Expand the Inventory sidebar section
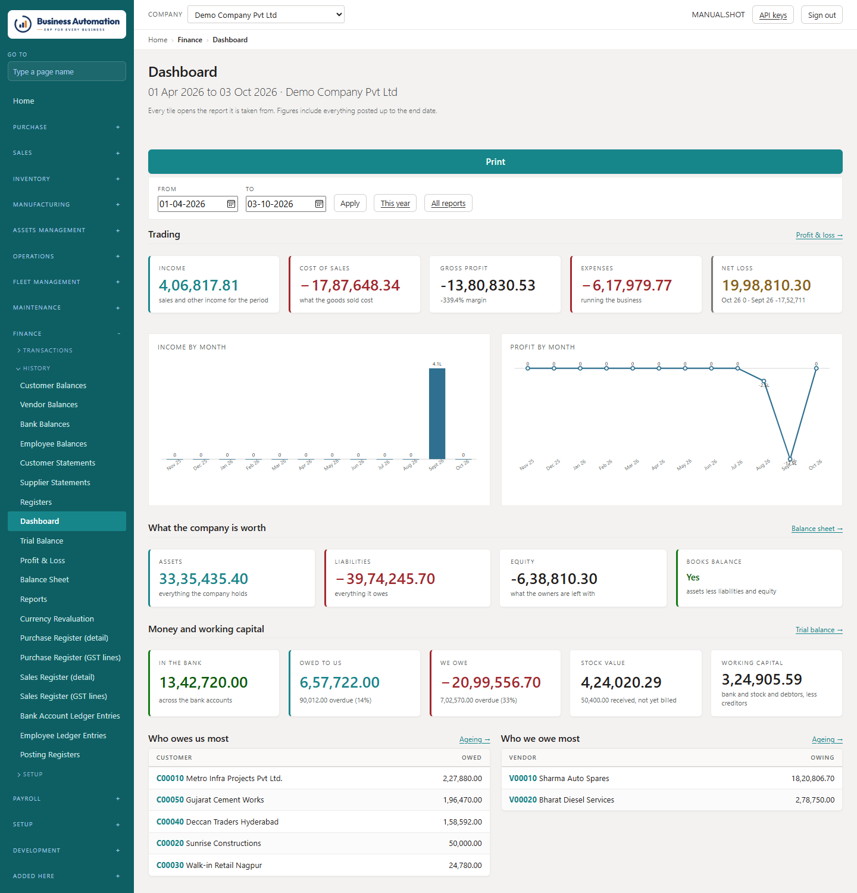Viewport: 857px width, 893px height. pos(67,179)
